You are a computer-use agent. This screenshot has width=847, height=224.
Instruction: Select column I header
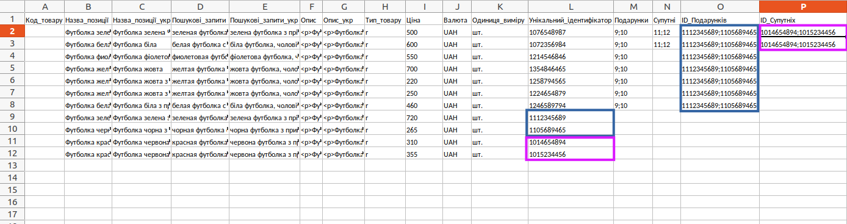point(423,6)
